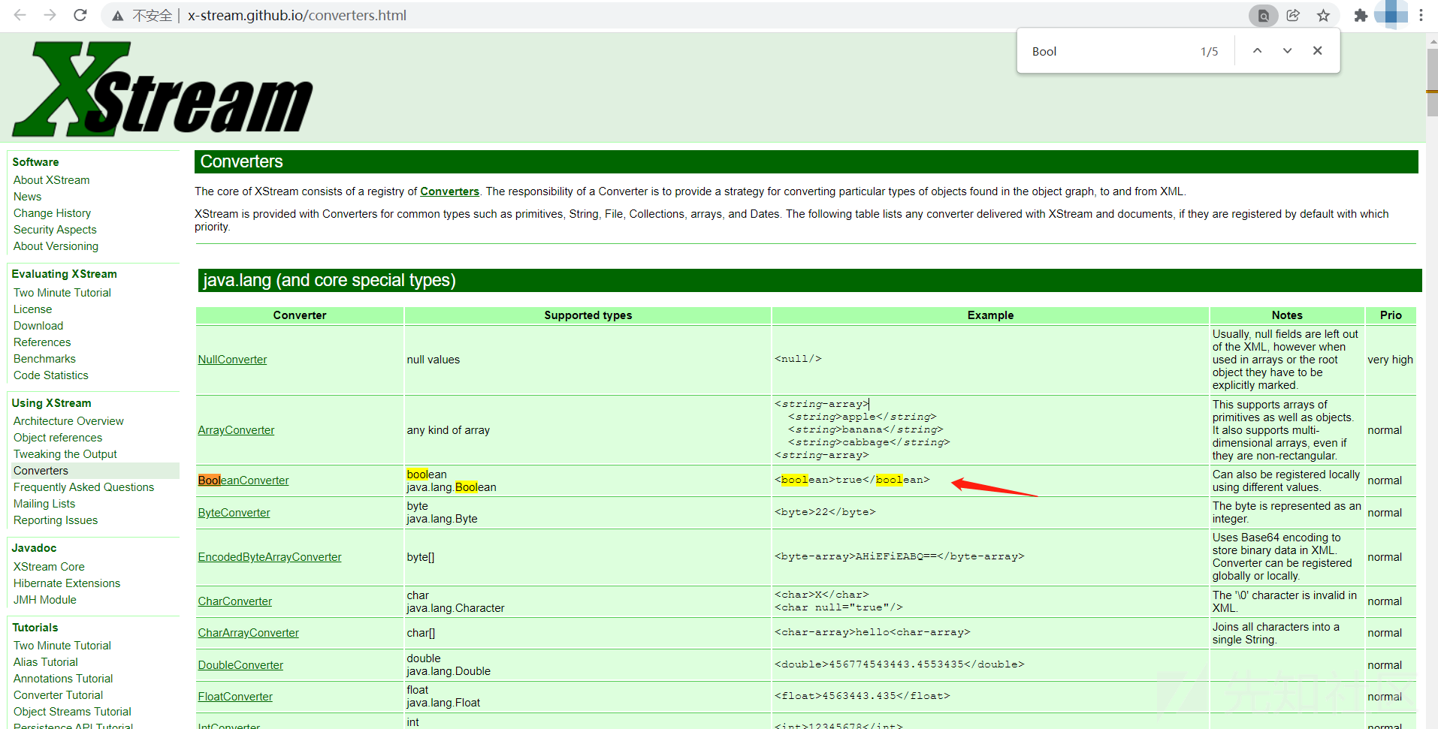Go to next find result
The width and height of the screenshot is (1438, 729).
pyautogui.click(x=1287, y=51)
